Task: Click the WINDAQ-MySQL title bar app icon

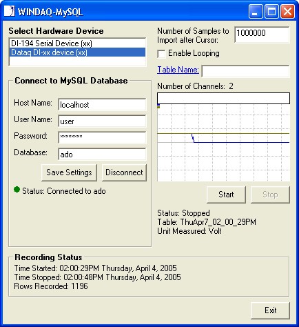Action: [9, 11]
